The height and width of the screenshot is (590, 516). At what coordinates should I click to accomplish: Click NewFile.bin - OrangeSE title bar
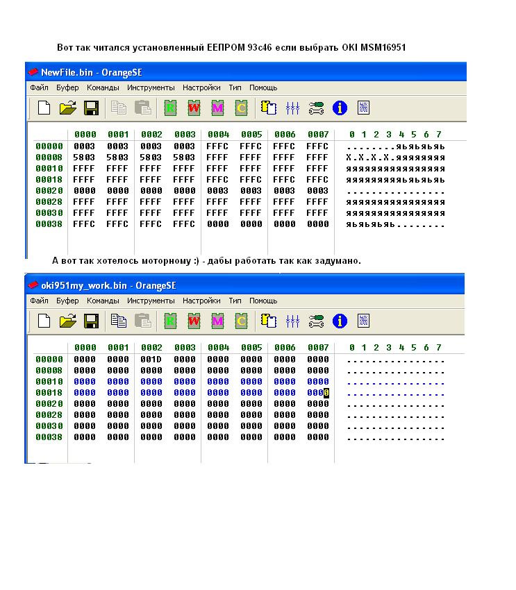[x=246, y=72]
